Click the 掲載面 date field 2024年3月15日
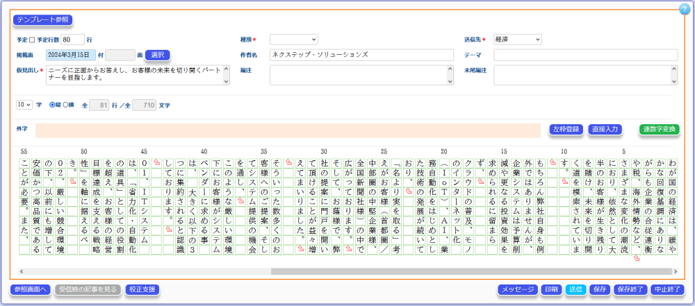Image resolution: width=695 pixels, height=306 pixels. pos(71,55)
